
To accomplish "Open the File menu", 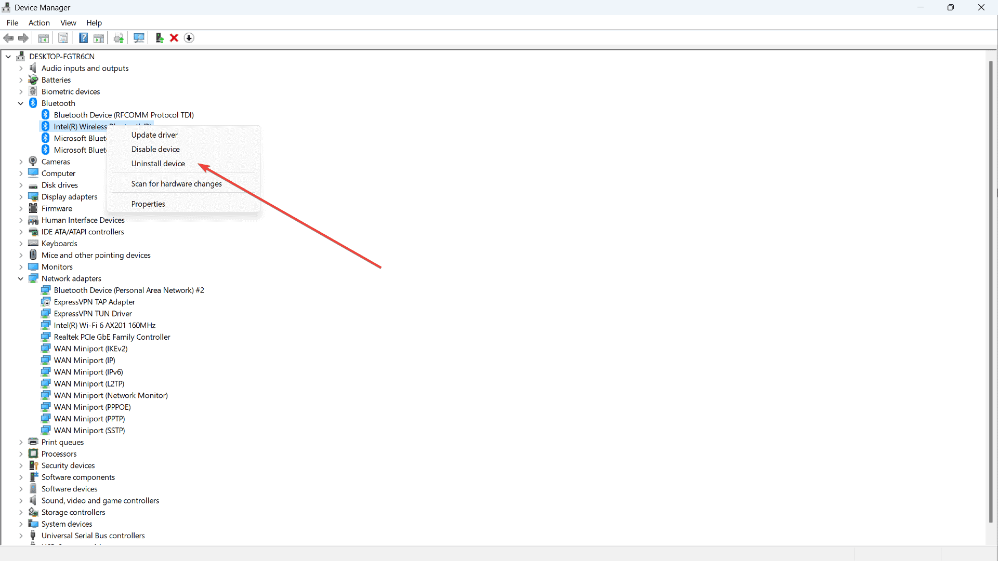I will coord(11,23).
